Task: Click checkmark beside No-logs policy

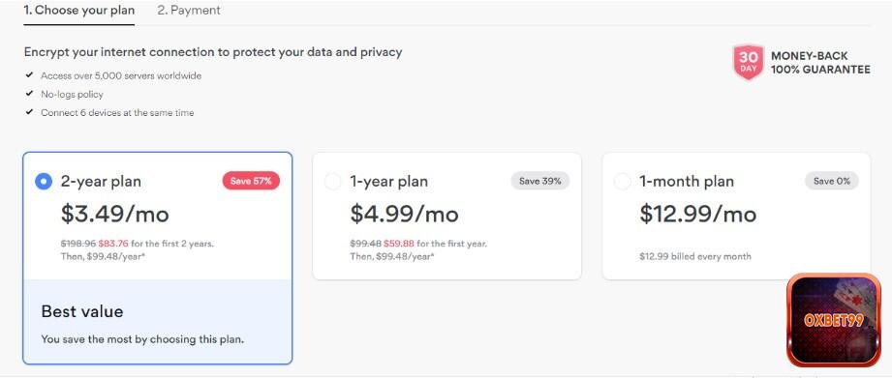Action: point(30,94)
